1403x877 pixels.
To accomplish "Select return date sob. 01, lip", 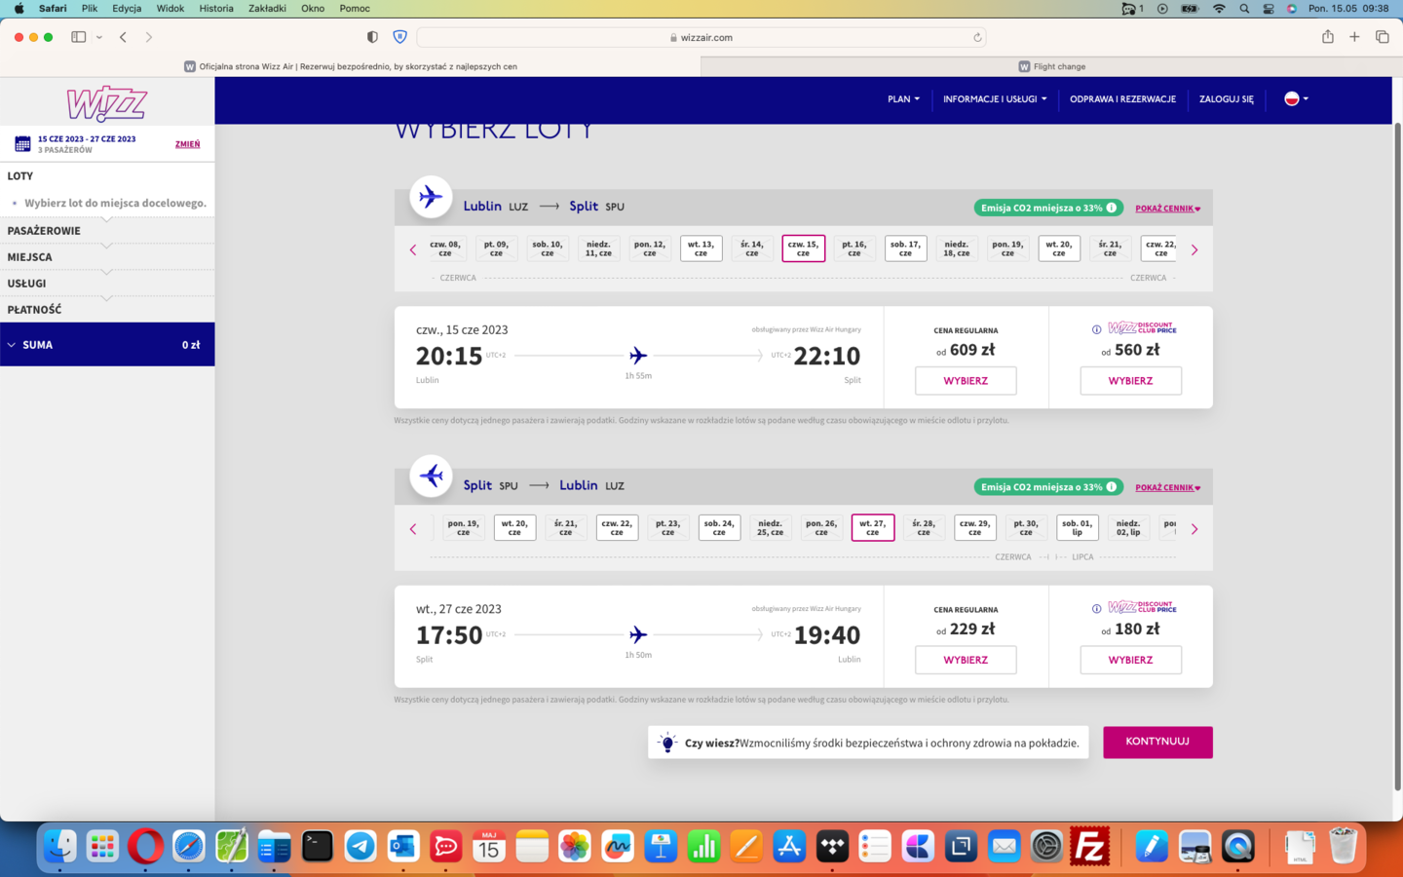I will click(x=1077, y=527).
